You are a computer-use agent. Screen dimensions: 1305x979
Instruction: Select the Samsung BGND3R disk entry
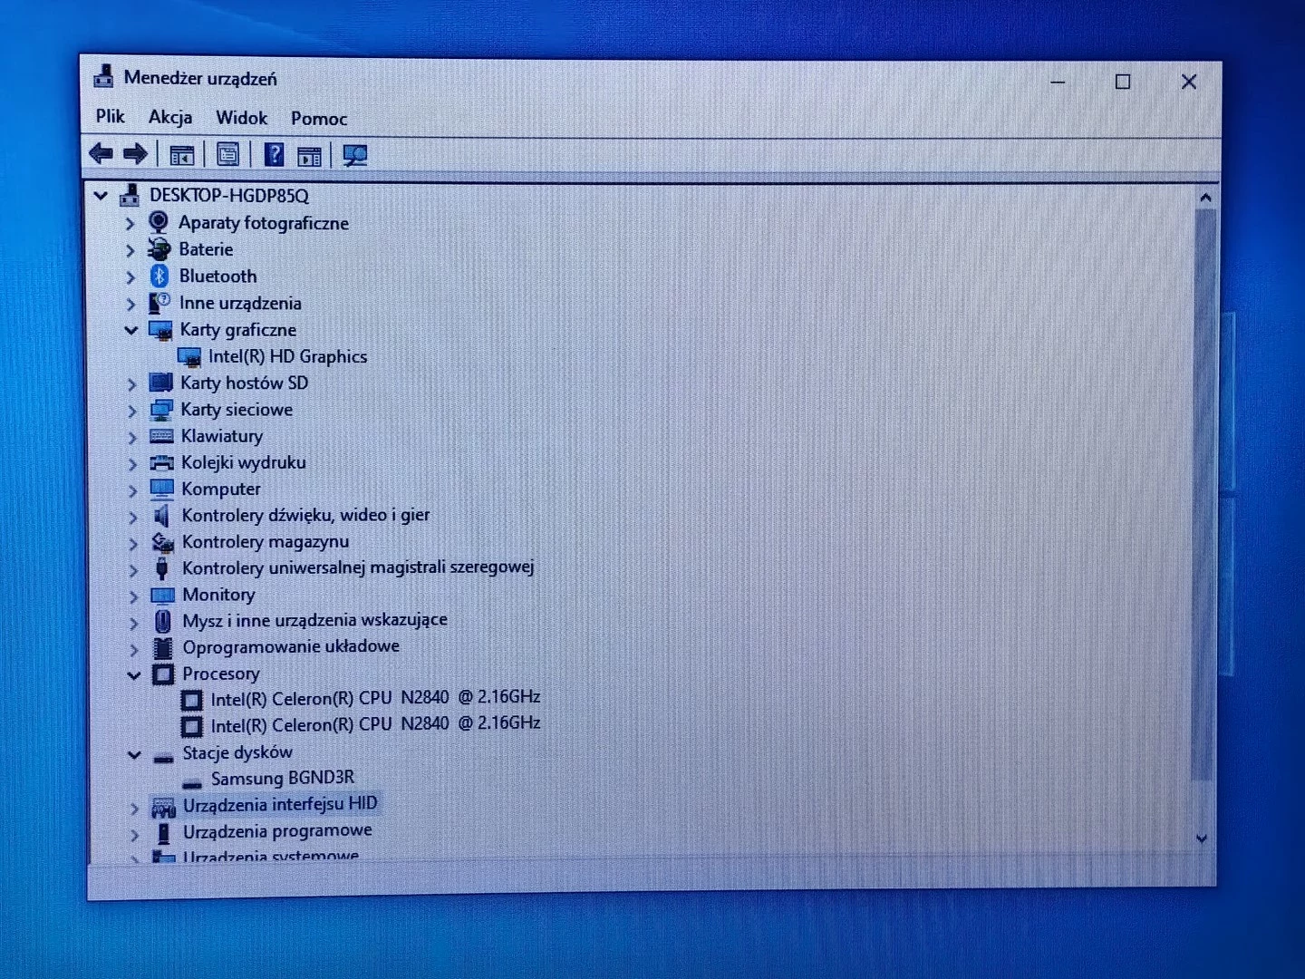point(282,778)
